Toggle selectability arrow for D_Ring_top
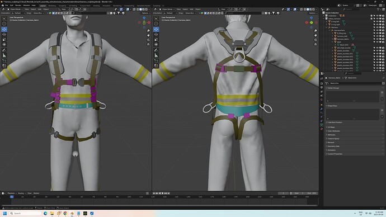Image resolution: width=386 pixels, height=217 pixels. [x=374, y=33]
